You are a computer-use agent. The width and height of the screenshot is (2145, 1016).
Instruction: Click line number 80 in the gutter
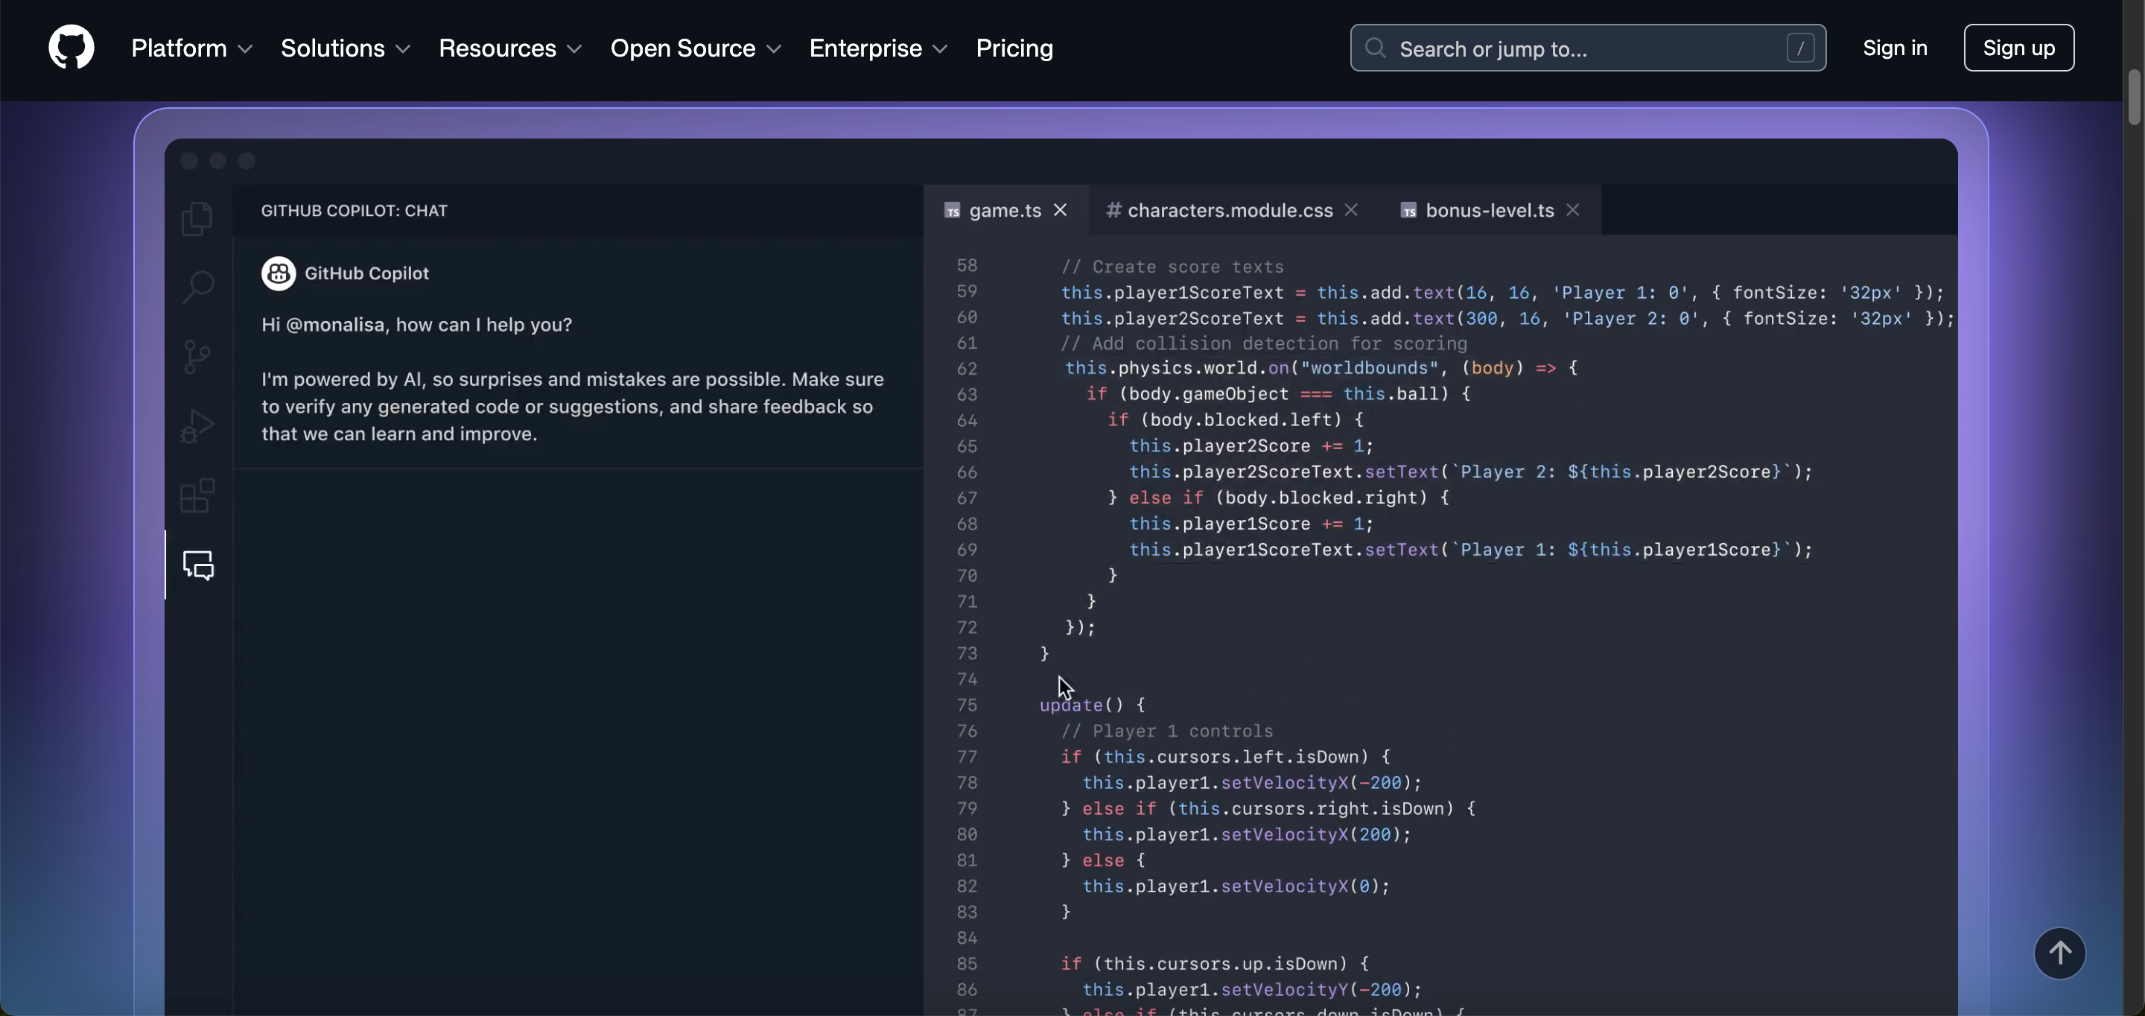pos(967,834)
